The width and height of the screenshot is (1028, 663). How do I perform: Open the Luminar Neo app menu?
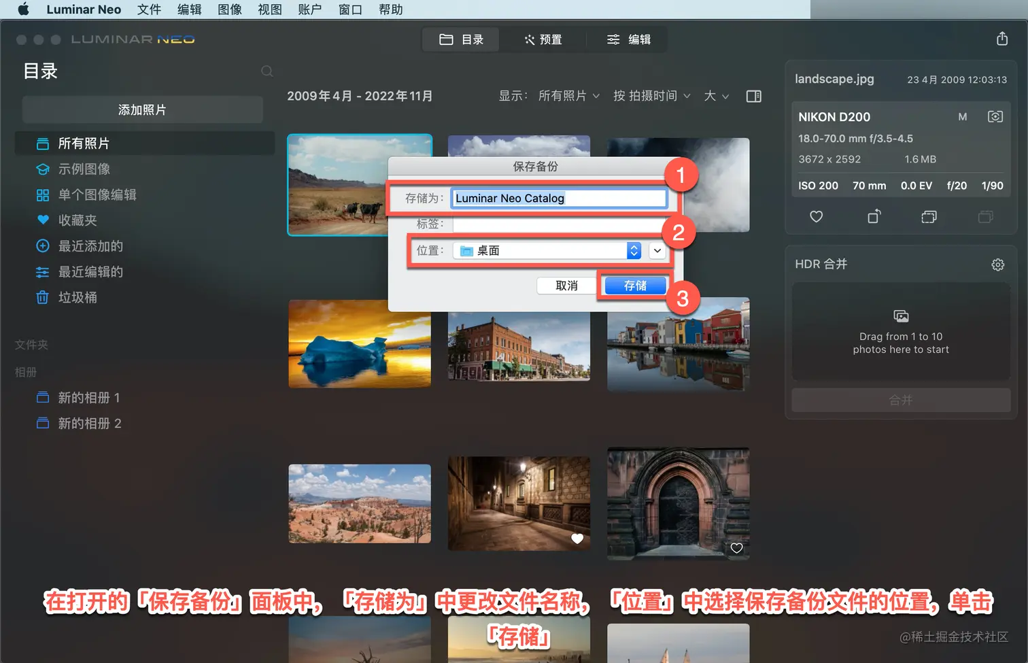pyautogui.click(x=84, y=10)
